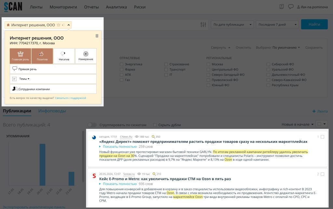333x209 pixels.
Task: Open Отчеты menu
Action: pos(91,7)
